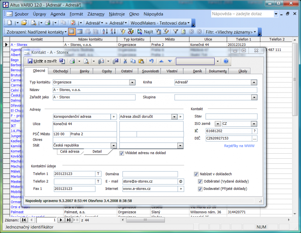Print the contact from the dialog toolbar
Viewport: 301px width, 233px height.
[72, 61]
